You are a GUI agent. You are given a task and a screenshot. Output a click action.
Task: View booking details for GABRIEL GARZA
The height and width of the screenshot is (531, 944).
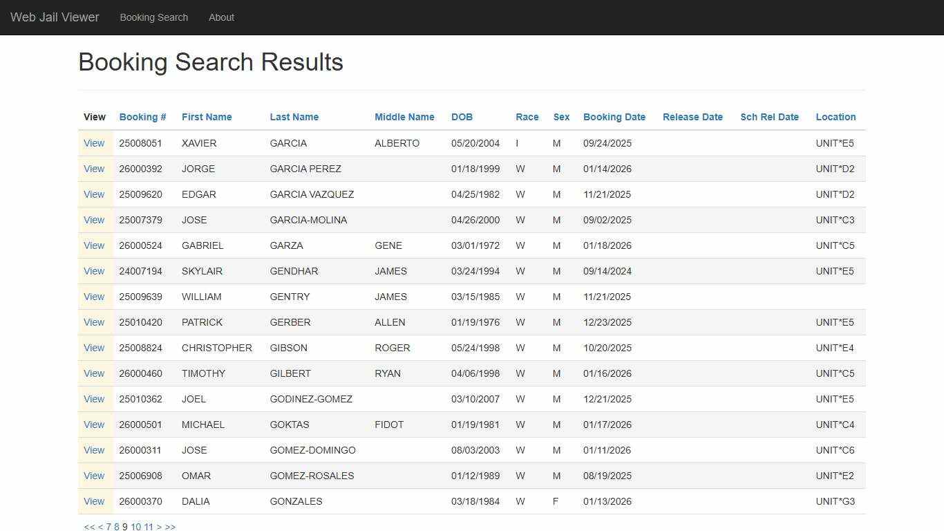pos(94,245)
